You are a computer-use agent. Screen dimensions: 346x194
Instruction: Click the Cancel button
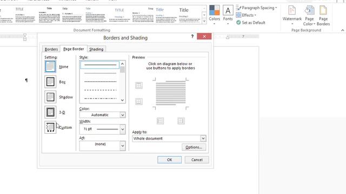pyautogui.click(x=197, y=160)
